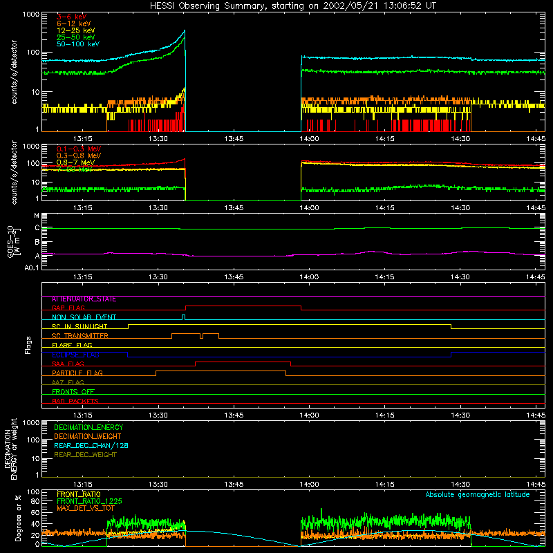Image resolution: width=553 pixels, height=553 pixels.
Task: Select the 6-12 keV legend label
Action: 73,24
